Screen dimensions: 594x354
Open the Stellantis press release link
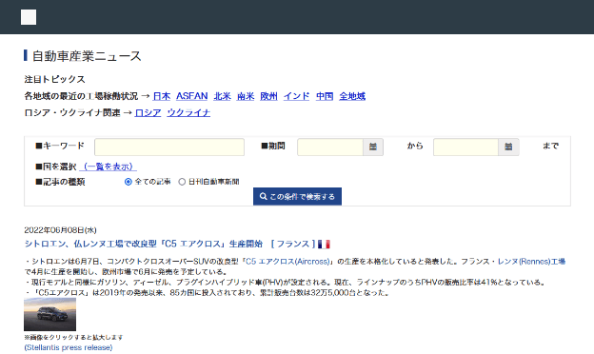coord(69,347)
